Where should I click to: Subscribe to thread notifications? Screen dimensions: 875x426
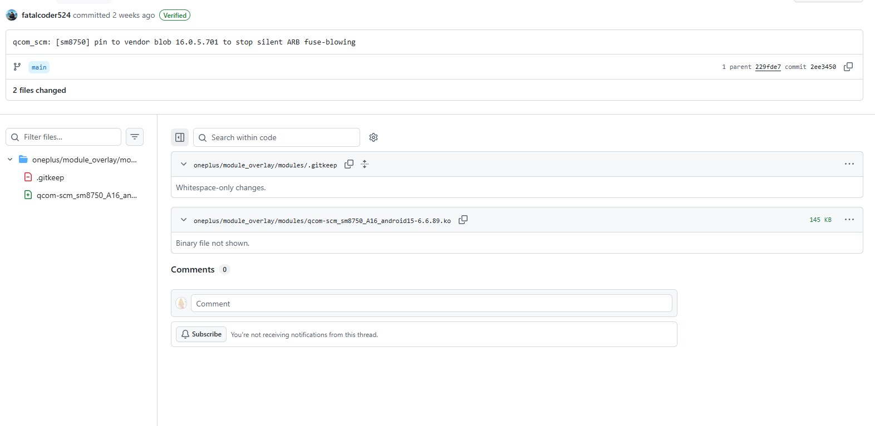click(x=201, y=334)
